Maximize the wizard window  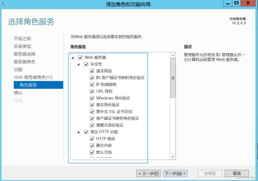tap(236, 4)
